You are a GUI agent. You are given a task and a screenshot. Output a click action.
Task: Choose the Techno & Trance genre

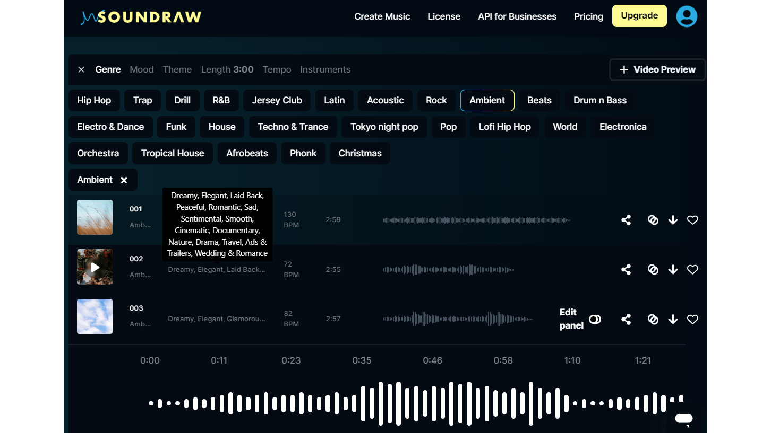[293, 127]
